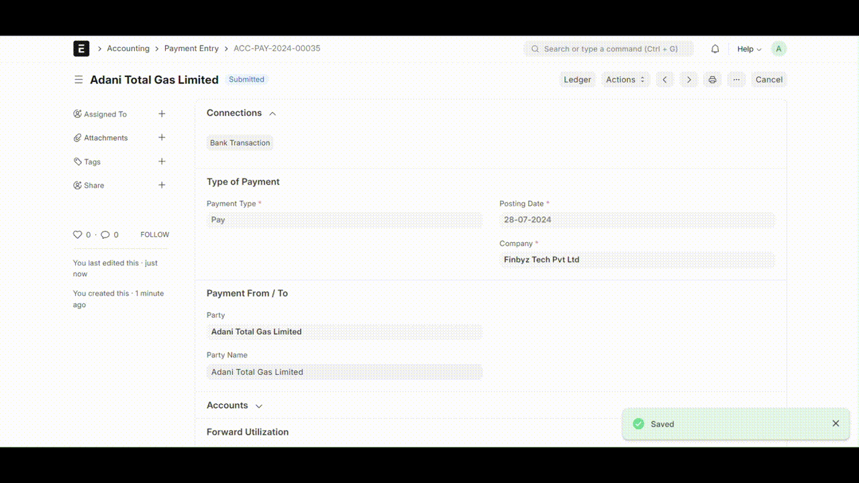Toggle the sidebar hamburger menu
The height and width of the screenshot is (483, 859).
pyautogui.click(x=79, y=80)
